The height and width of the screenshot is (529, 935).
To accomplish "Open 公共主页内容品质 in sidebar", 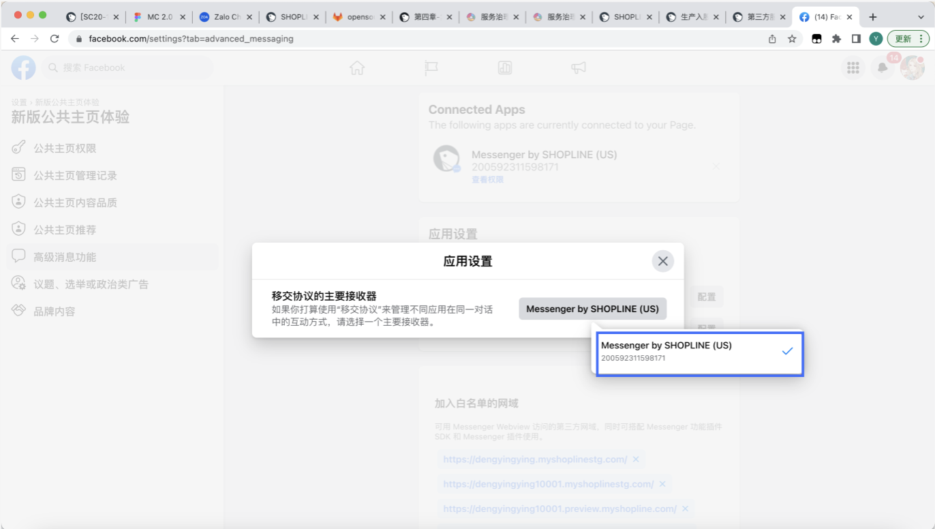I will coord(112,202).
